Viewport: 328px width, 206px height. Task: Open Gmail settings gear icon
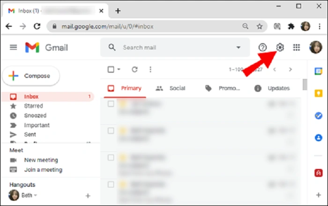pos(280,47)
